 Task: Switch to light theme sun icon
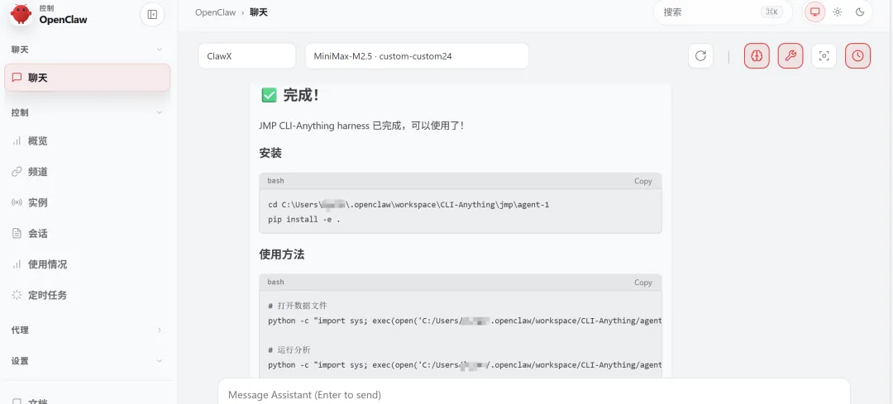837,12
